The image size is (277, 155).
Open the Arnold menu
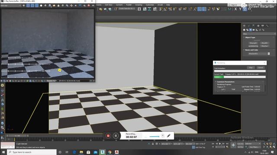160,5
